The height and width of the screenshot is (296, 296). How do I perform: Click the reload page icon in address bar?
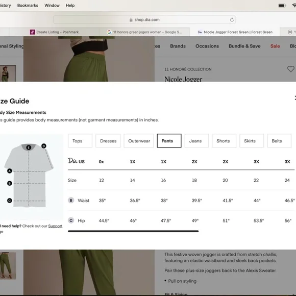[232, 19]
